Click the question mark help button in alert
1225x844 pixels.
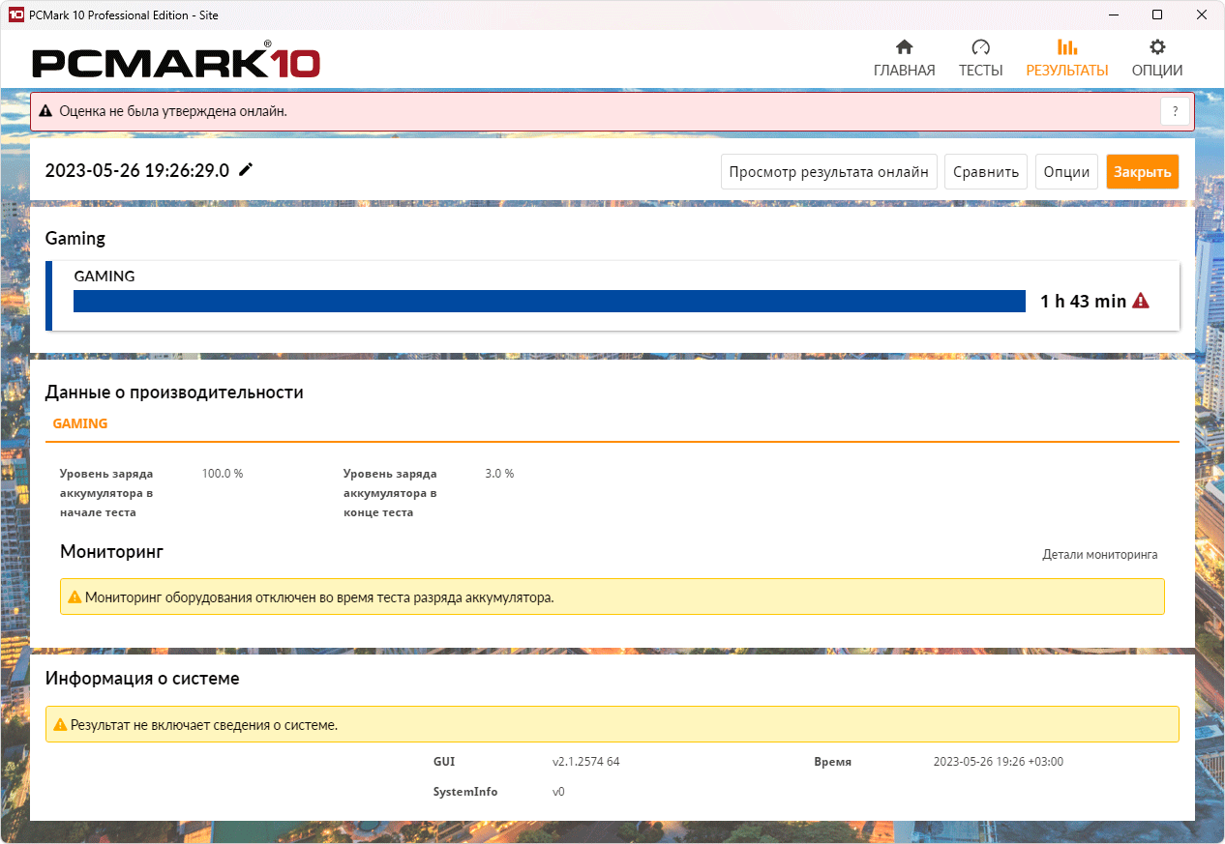[x=1175, y=111]
